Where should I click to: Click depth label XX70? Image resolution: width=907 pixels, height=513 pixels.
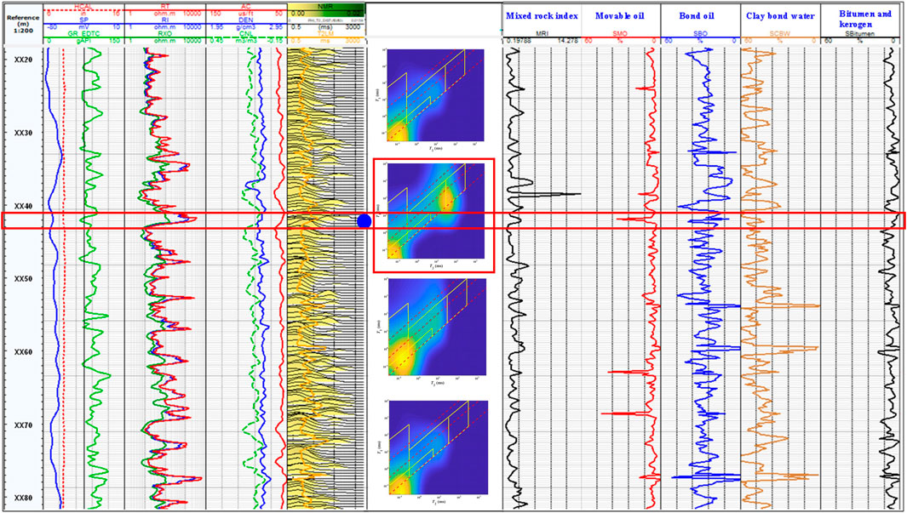click(23, 425)
